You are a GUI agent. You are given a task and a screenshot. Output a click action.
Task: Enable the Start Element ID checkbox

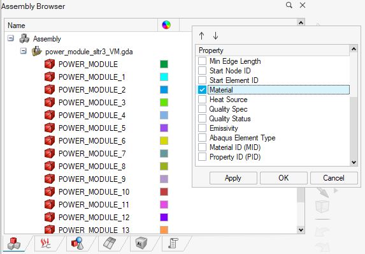(x=202, y=80)
